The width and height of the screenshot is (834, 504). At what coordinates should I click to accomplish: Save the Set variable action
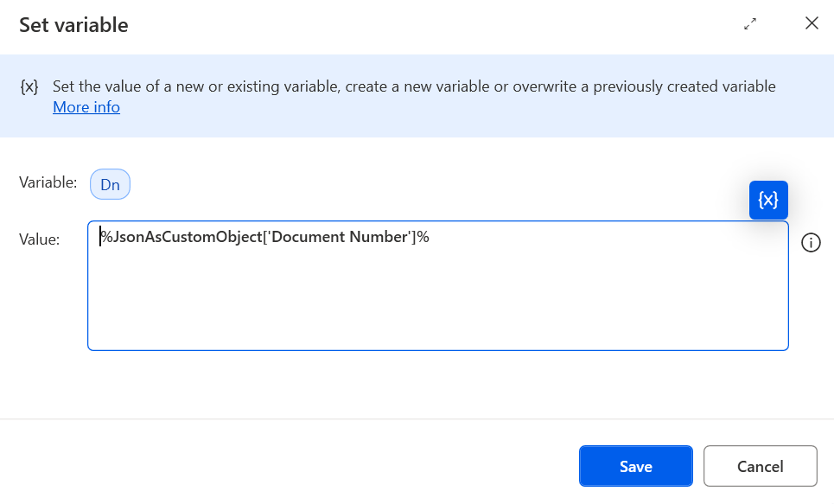pos(635,466)
